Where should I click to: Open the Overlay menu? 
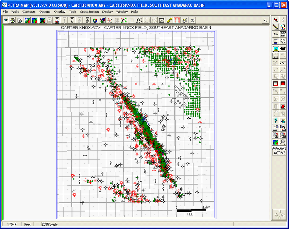pyautogui.click(x=60, y=12)
